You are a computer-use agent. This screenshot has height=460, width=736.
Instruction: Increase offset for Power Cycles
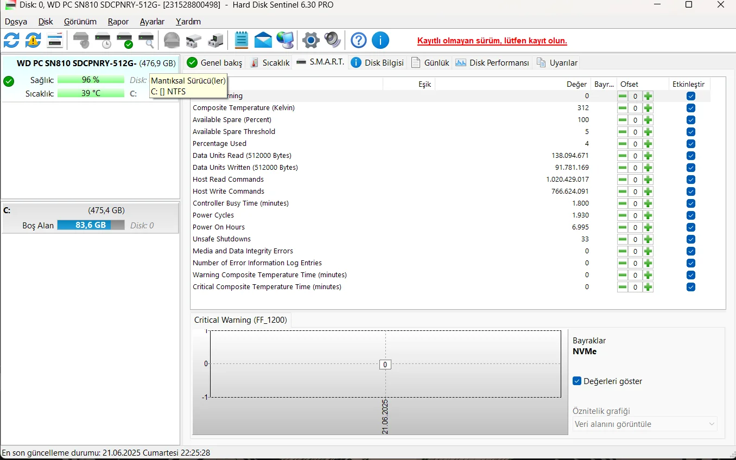[x=648, y=215]
